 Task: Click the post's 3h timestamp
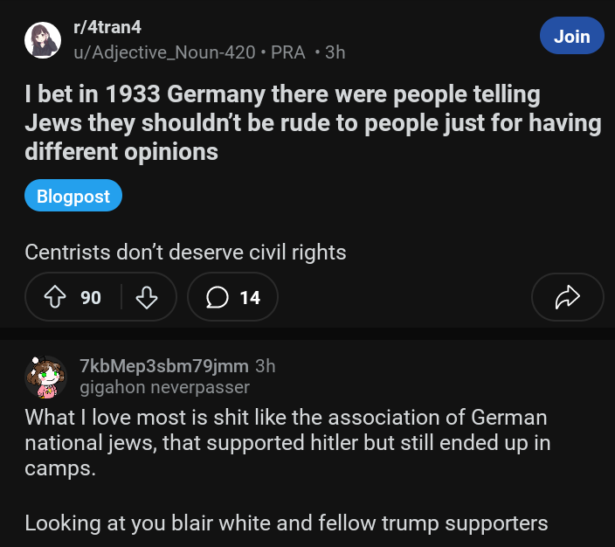(x=335, y=52)
